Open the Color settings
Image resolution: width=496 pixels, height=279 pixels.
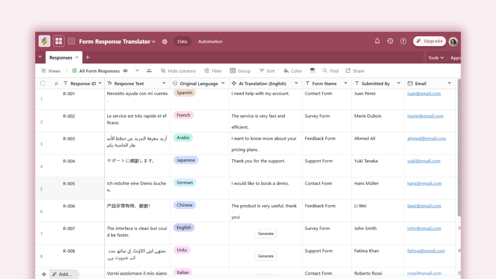(292, 71)
